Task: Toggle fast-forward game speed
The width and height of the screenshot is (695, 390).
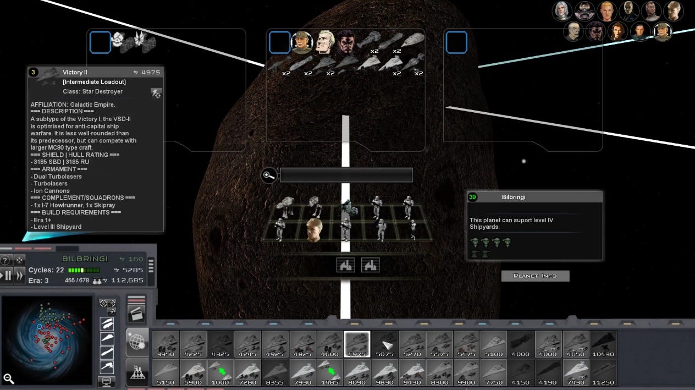Action: (19, 276)
